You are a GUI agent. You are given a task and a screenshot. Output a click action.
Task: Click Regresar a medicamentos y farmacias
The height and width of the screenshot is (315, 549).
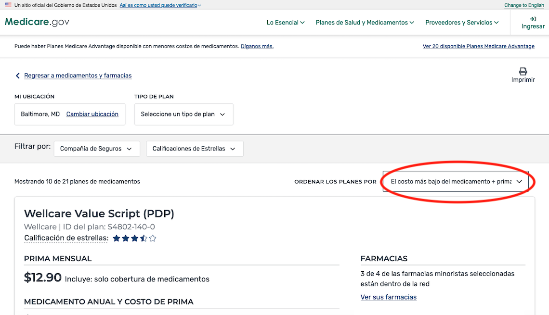pos(78,76)
